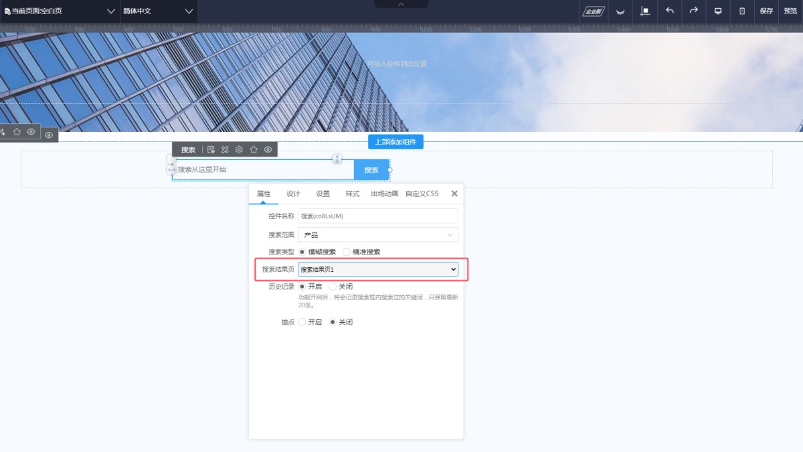Click the ruler guides icon in top toolbar
The width and height of the screenshot is (803, 452).
point(645,11)
